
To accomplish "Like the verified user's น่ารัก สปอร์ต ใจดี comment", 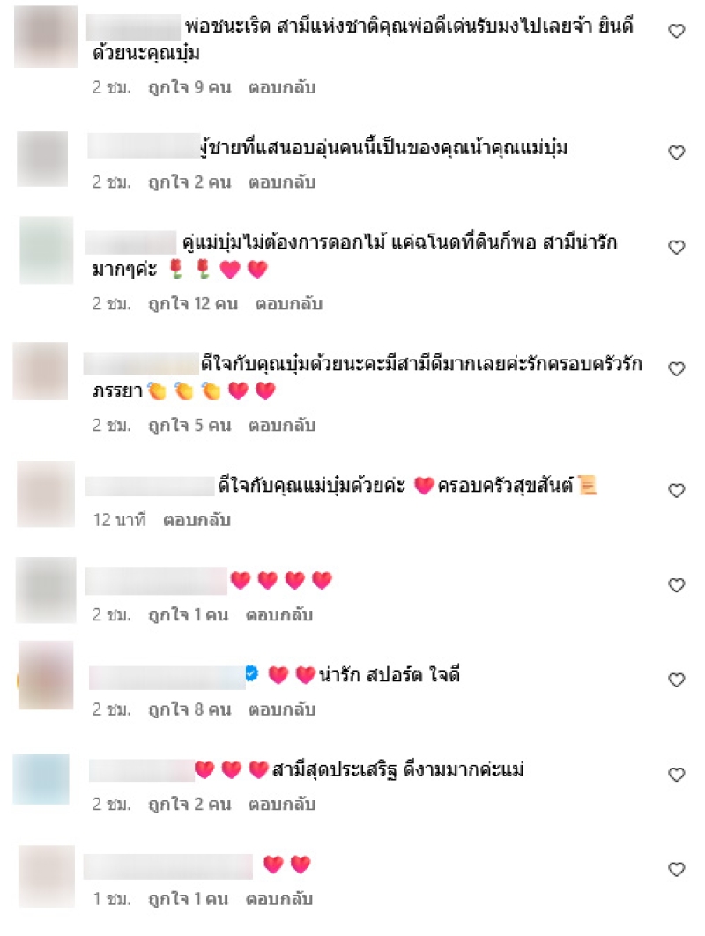I will point(676,680).
